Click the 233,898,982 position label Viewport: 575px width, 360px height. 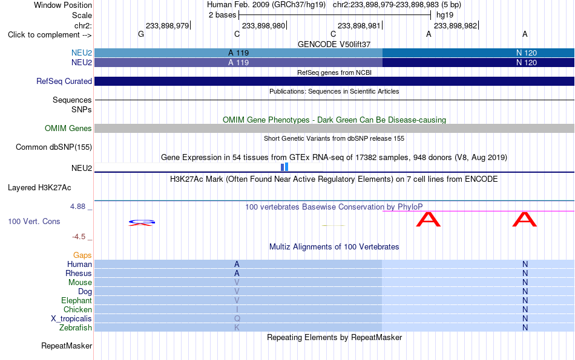pyautogui.click(x=455, y=25)
